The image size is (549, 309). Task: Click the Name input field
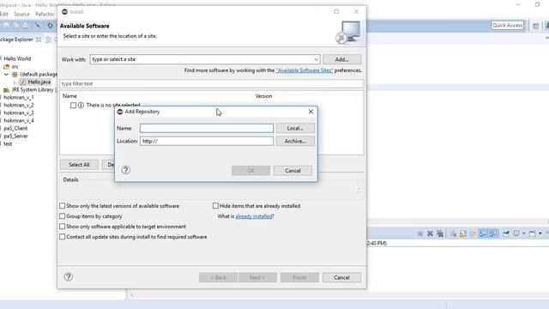207,128
